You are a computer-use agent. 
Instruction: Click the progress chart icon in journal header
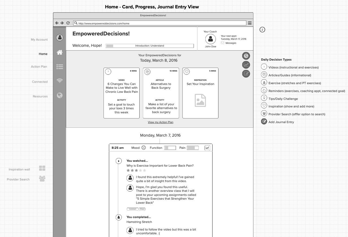tap(207, 148)
